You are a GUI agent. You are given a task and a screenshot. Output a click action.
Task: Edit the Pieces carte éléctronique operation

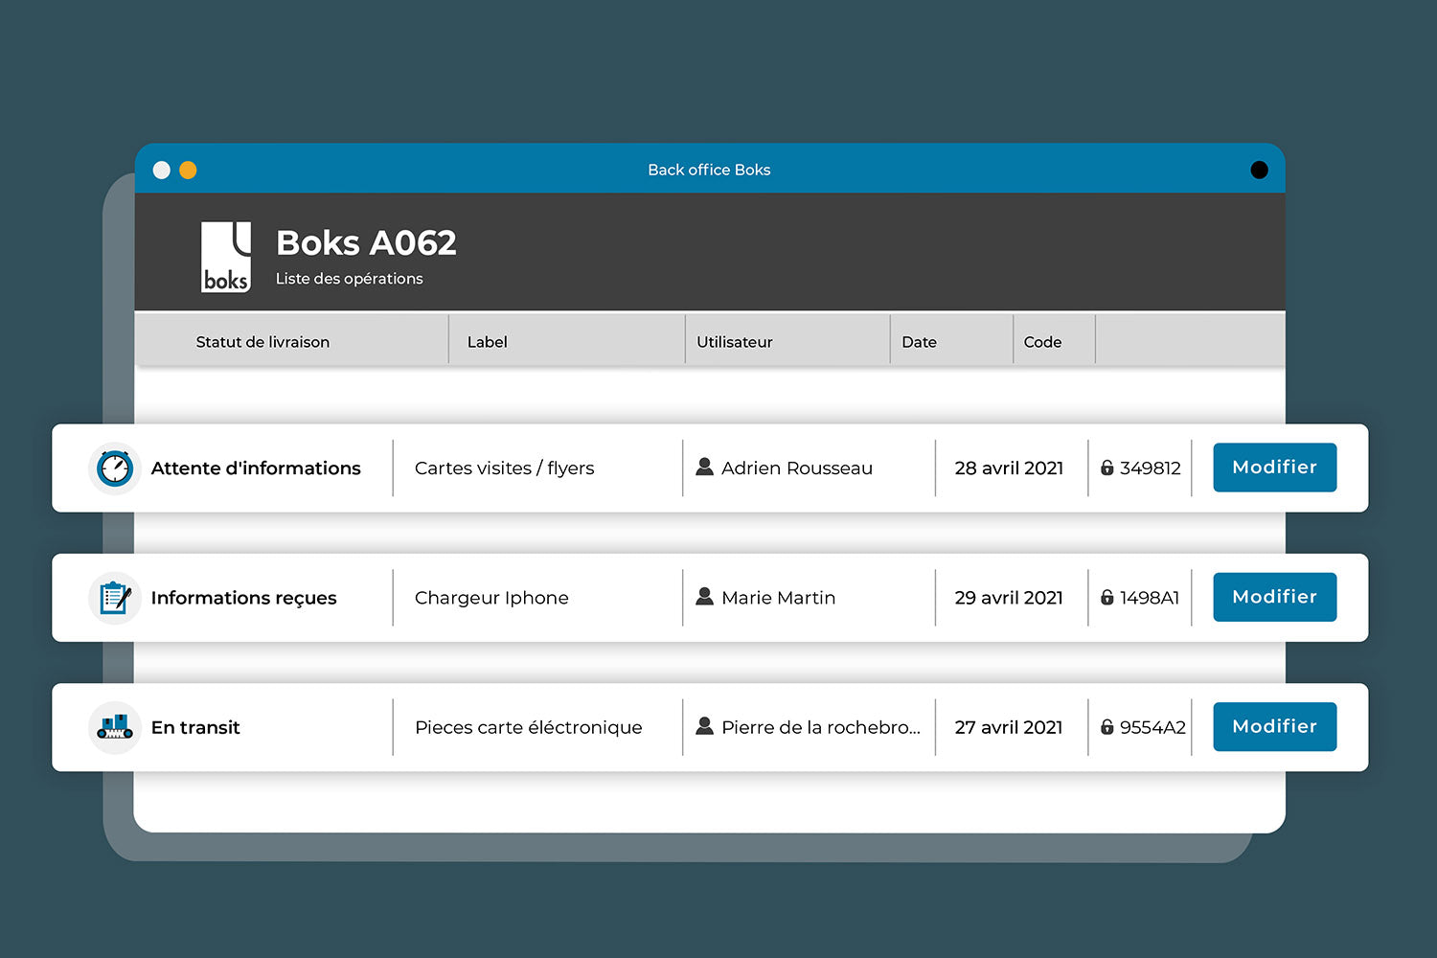(1274, 727)
